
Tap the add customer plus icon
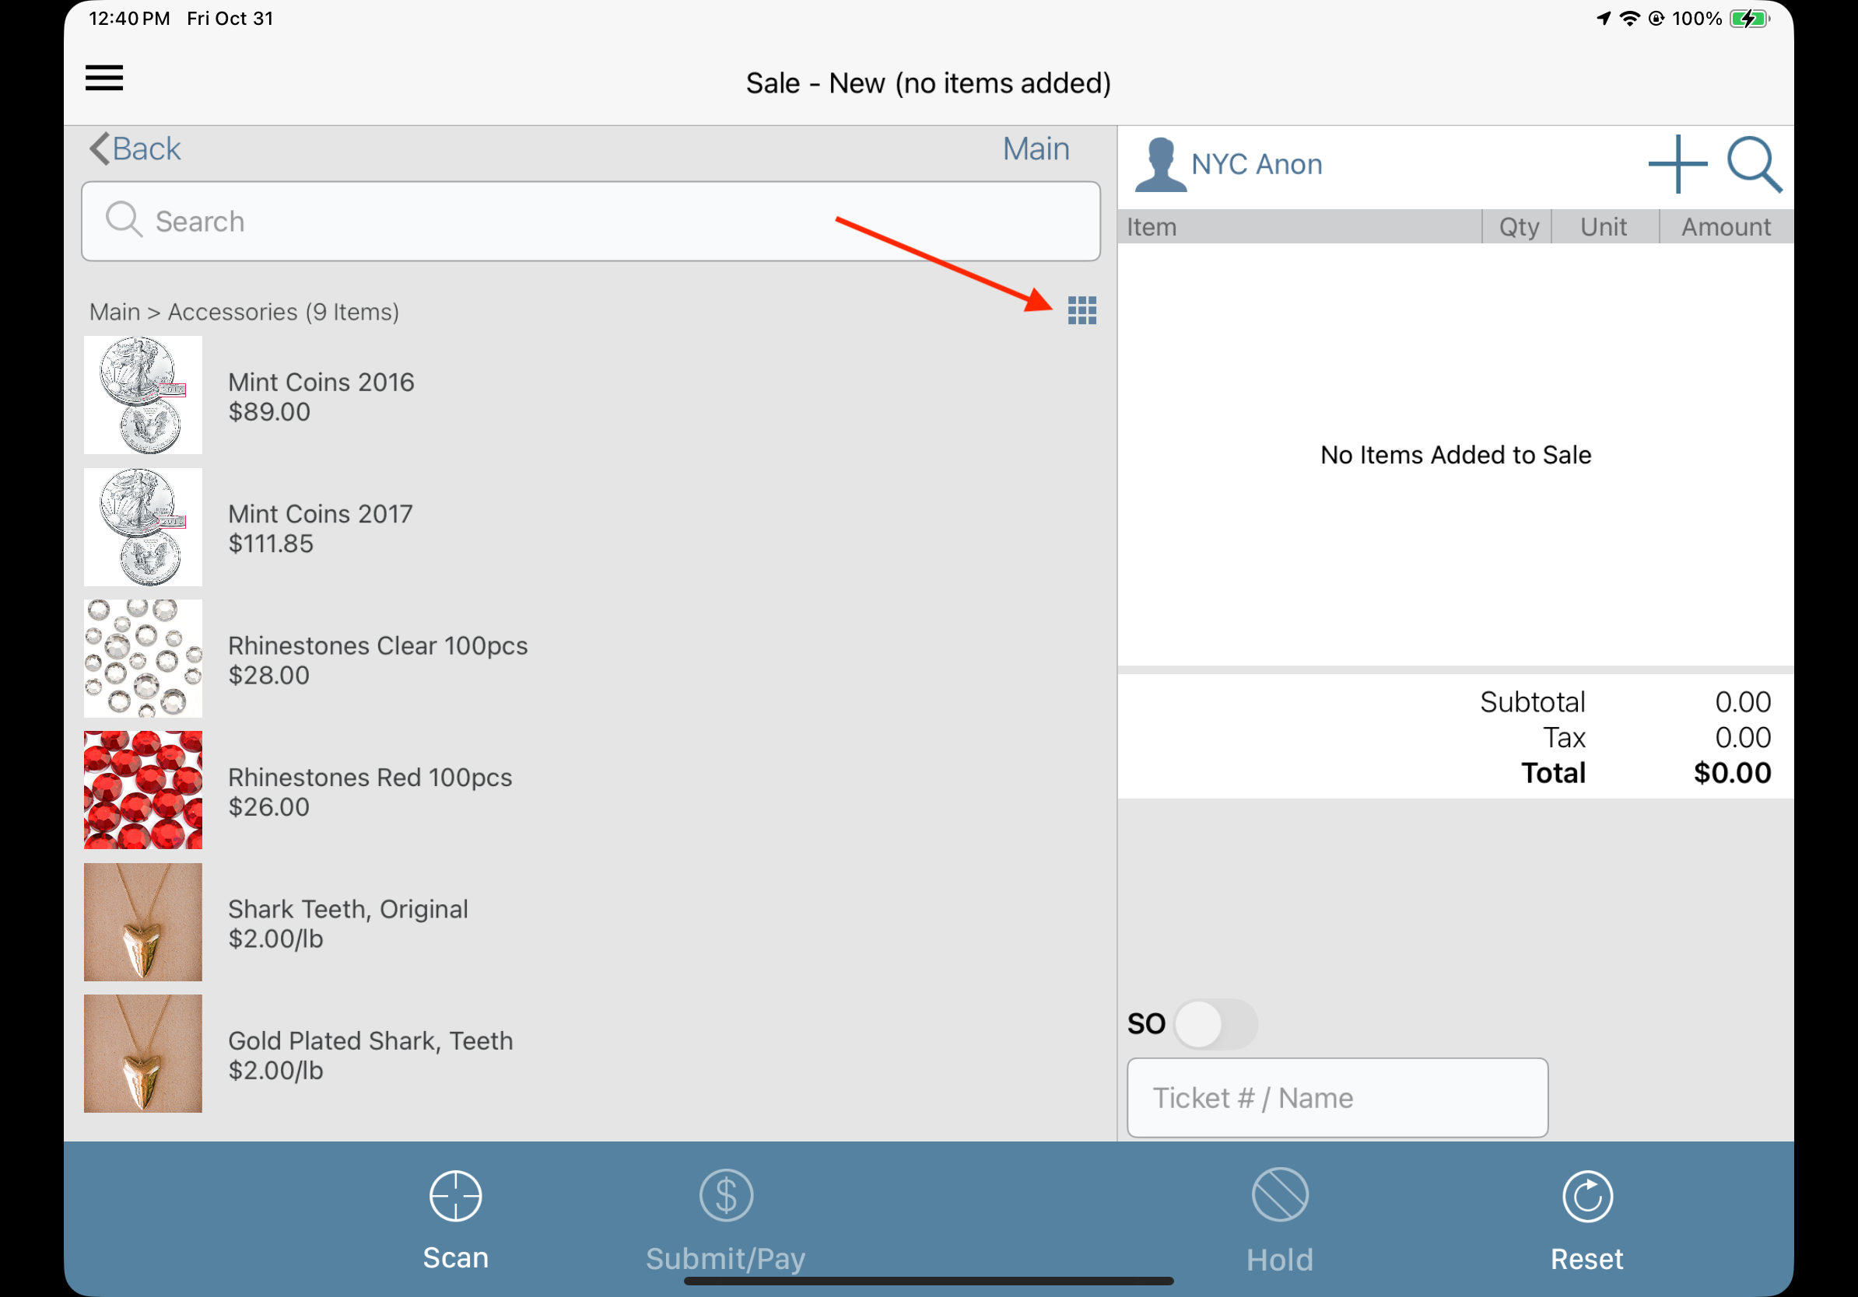pos(1677,164)
